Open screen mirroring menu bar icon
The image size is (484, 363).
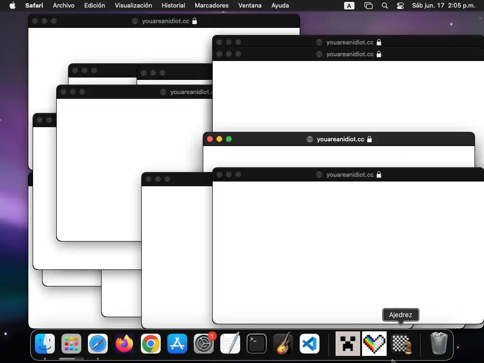[368, 6]
